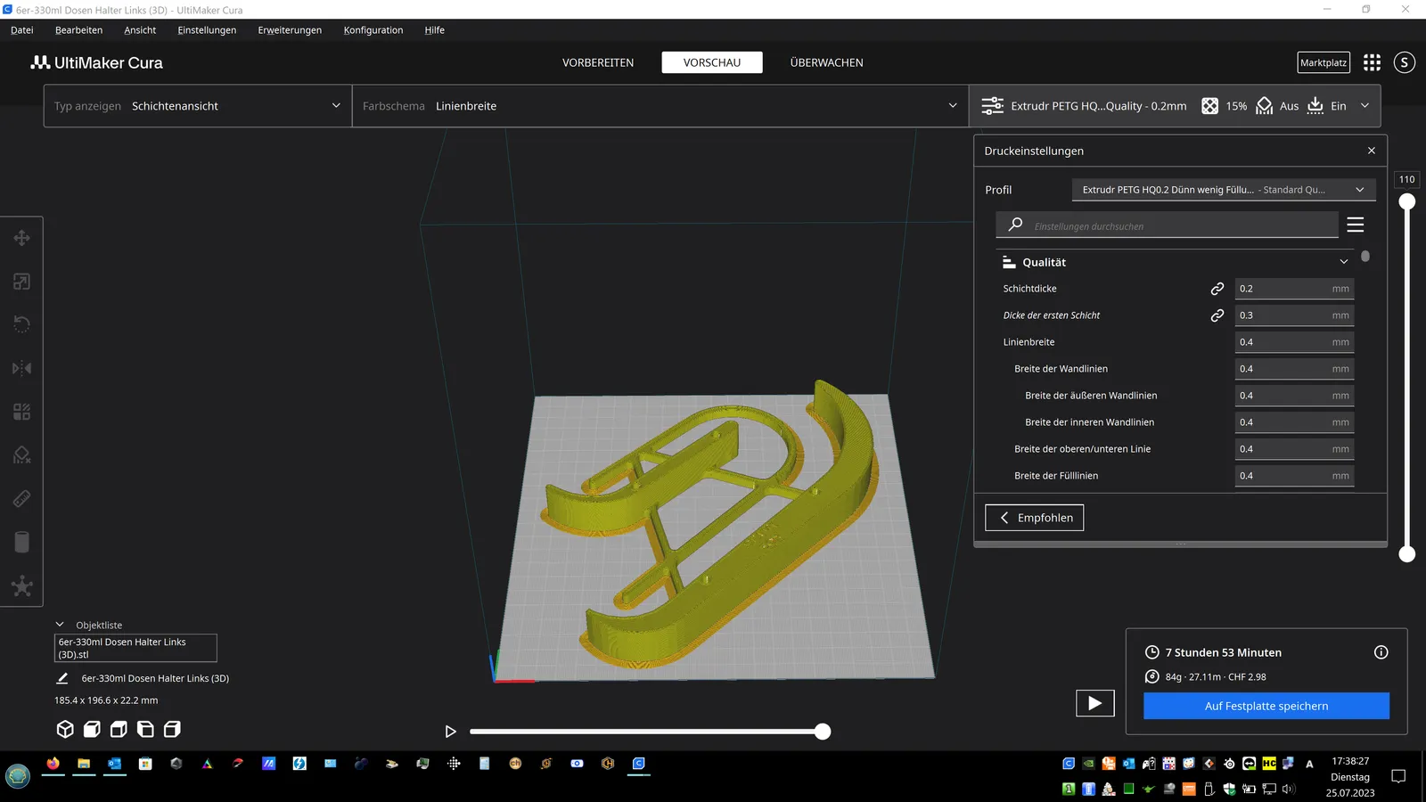This screenshot has height=802, width=1426.
Task: Go back via the Empfohlen button
Action: tap(1034, 518)
